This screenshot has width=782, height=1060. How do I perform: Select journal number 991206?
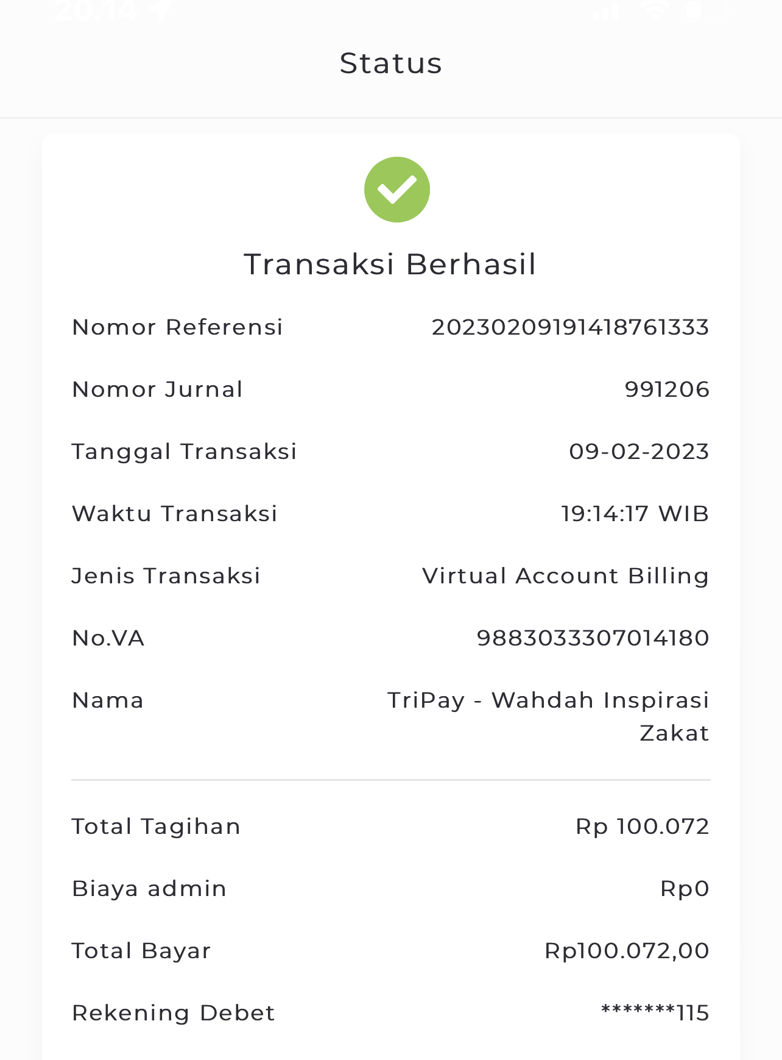668,389
